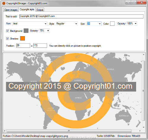Click the preview's vertical scrollbar down arrow
The width and height of the screenshot is (148, 140).
tap(144, 127)
